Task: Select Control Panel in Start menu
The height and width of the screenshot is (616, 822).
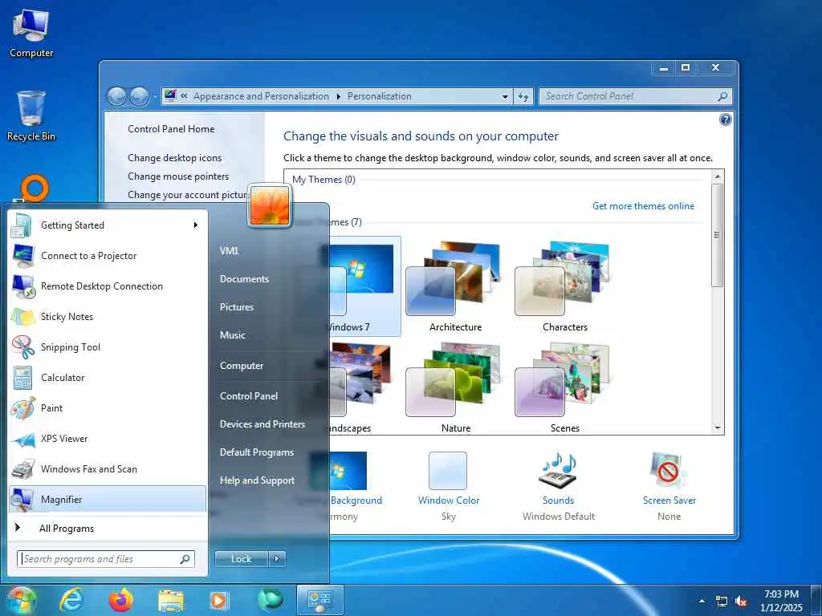Action: (x=249, y=396)
